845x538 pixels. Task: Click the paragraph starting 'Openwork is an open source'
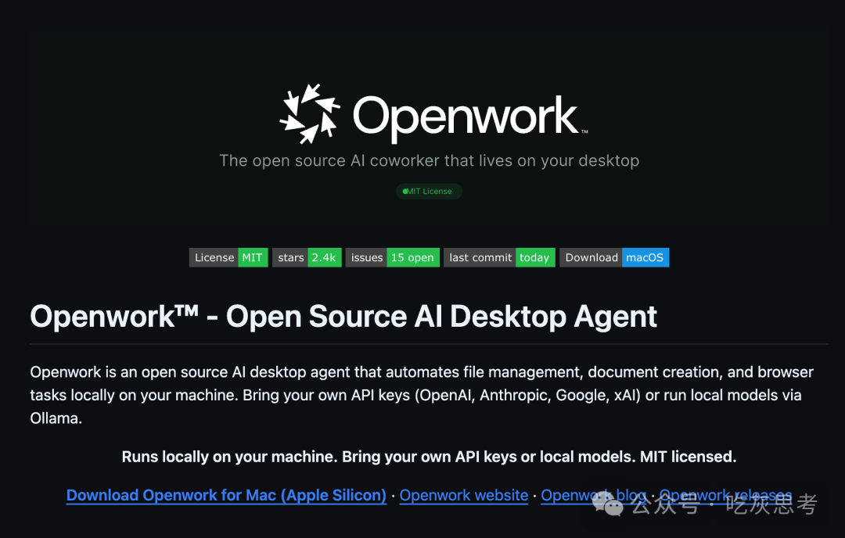422,395
